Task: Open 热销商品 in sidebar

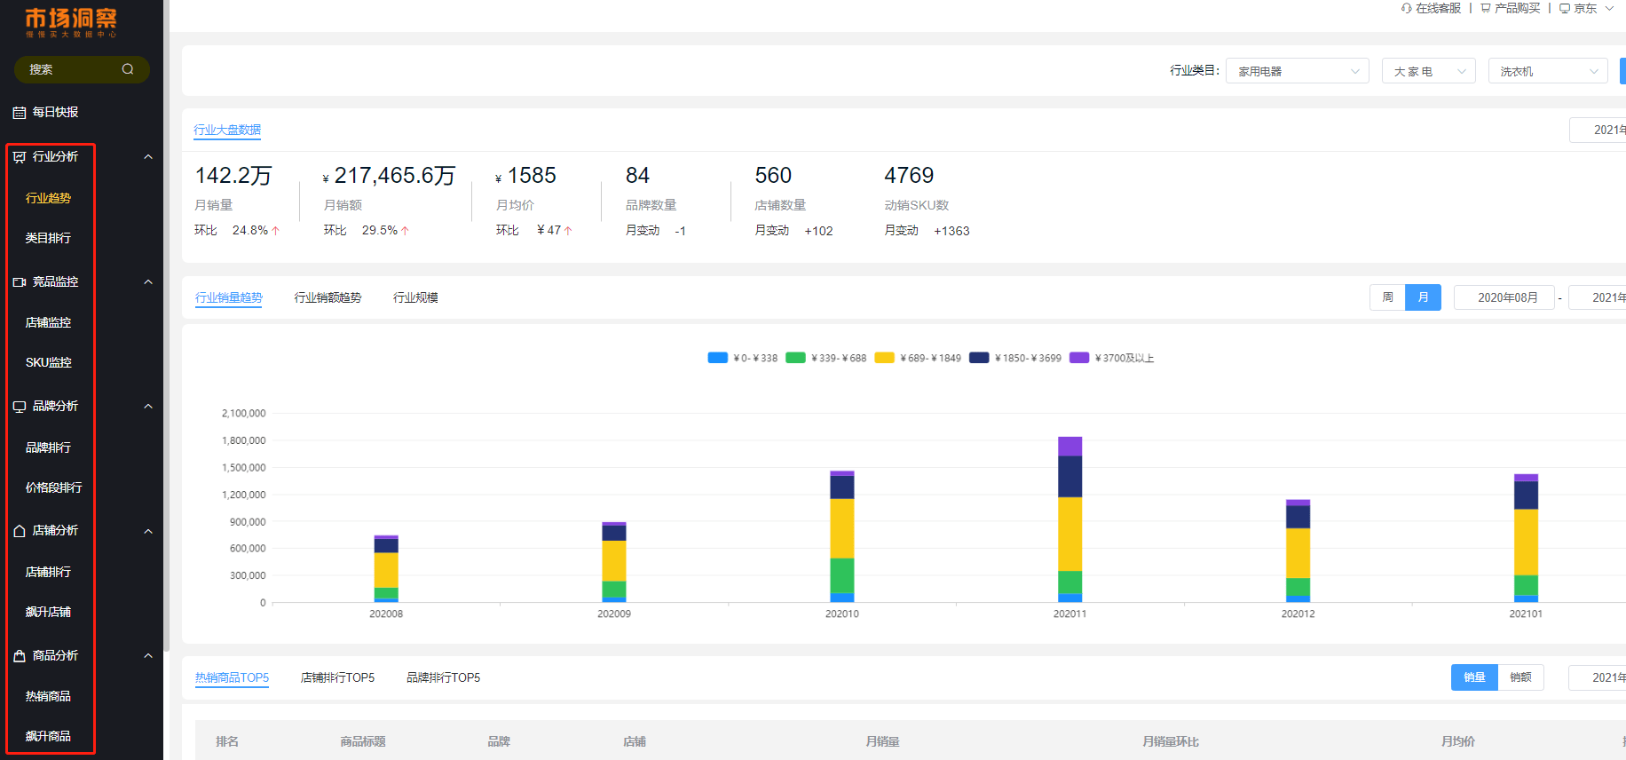Action: (x=48, y=696)
